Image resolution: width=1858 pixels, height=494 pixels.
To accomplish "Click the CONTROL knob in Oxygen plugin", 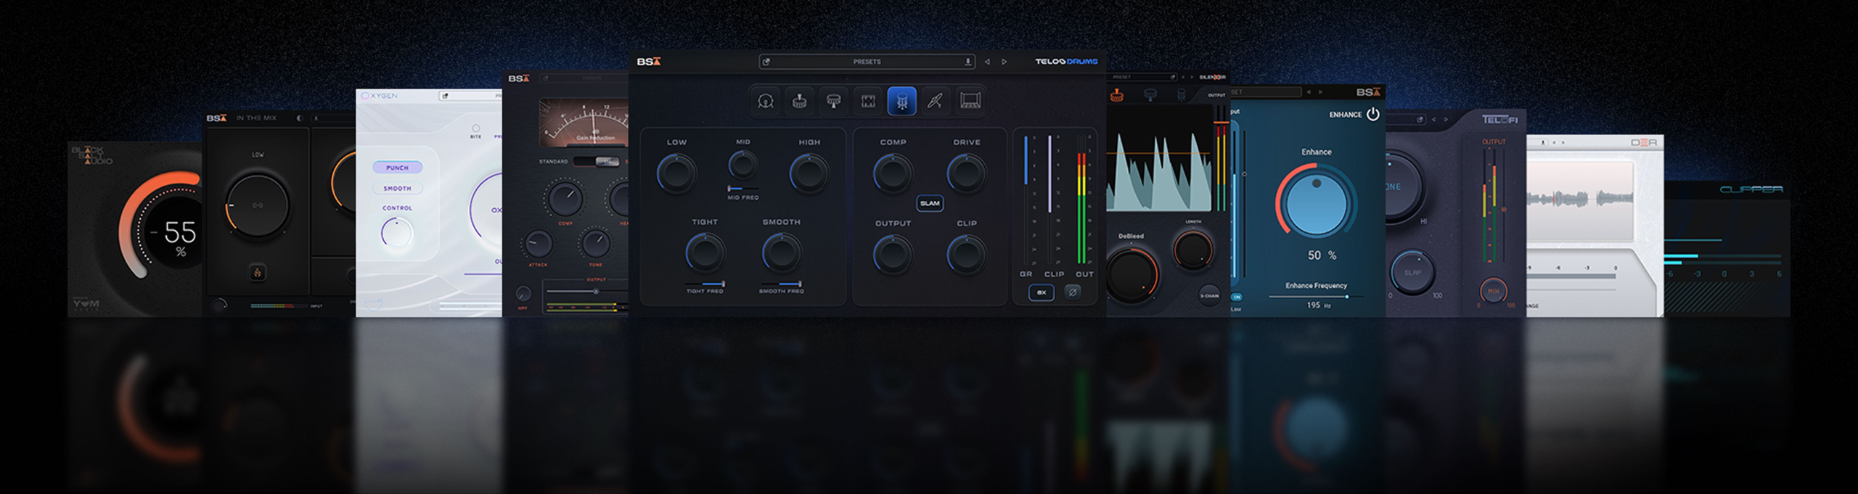I will click(396, 233).
